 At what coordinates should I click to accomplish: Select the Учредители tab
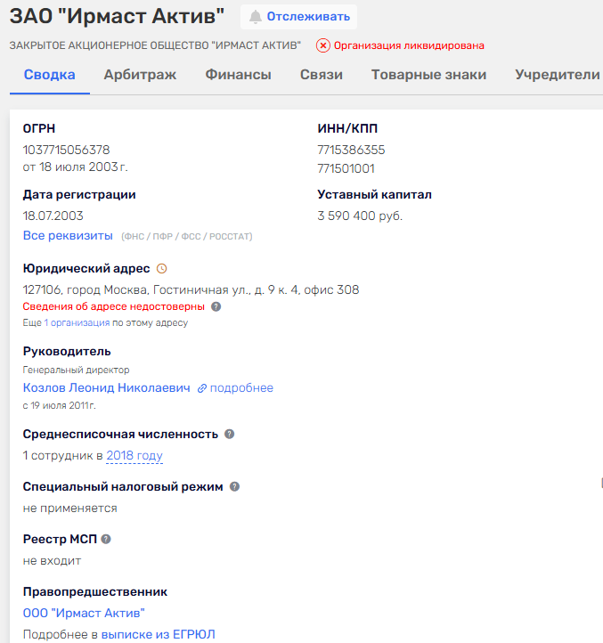pyautogui.click(x=558, y=75)
